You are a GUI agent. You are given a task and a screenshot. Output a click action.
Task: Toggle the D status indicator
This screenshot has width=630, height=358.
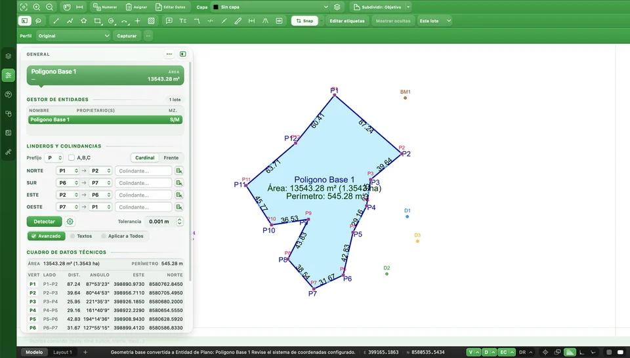(489, 352)
